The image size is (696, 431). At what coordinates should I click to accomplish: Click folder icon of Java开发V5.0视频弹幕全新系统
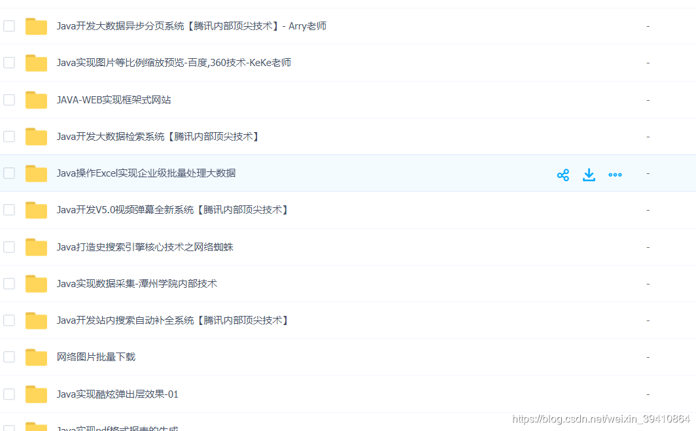tap(37, 210)
